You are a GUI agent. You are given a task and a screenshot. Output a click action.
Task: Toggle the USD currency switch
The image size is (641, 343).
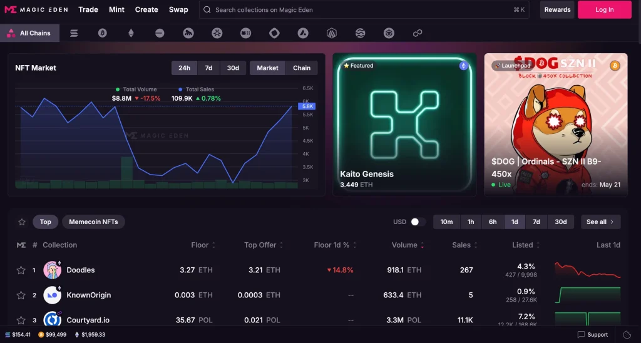click(x=418, y=222)
